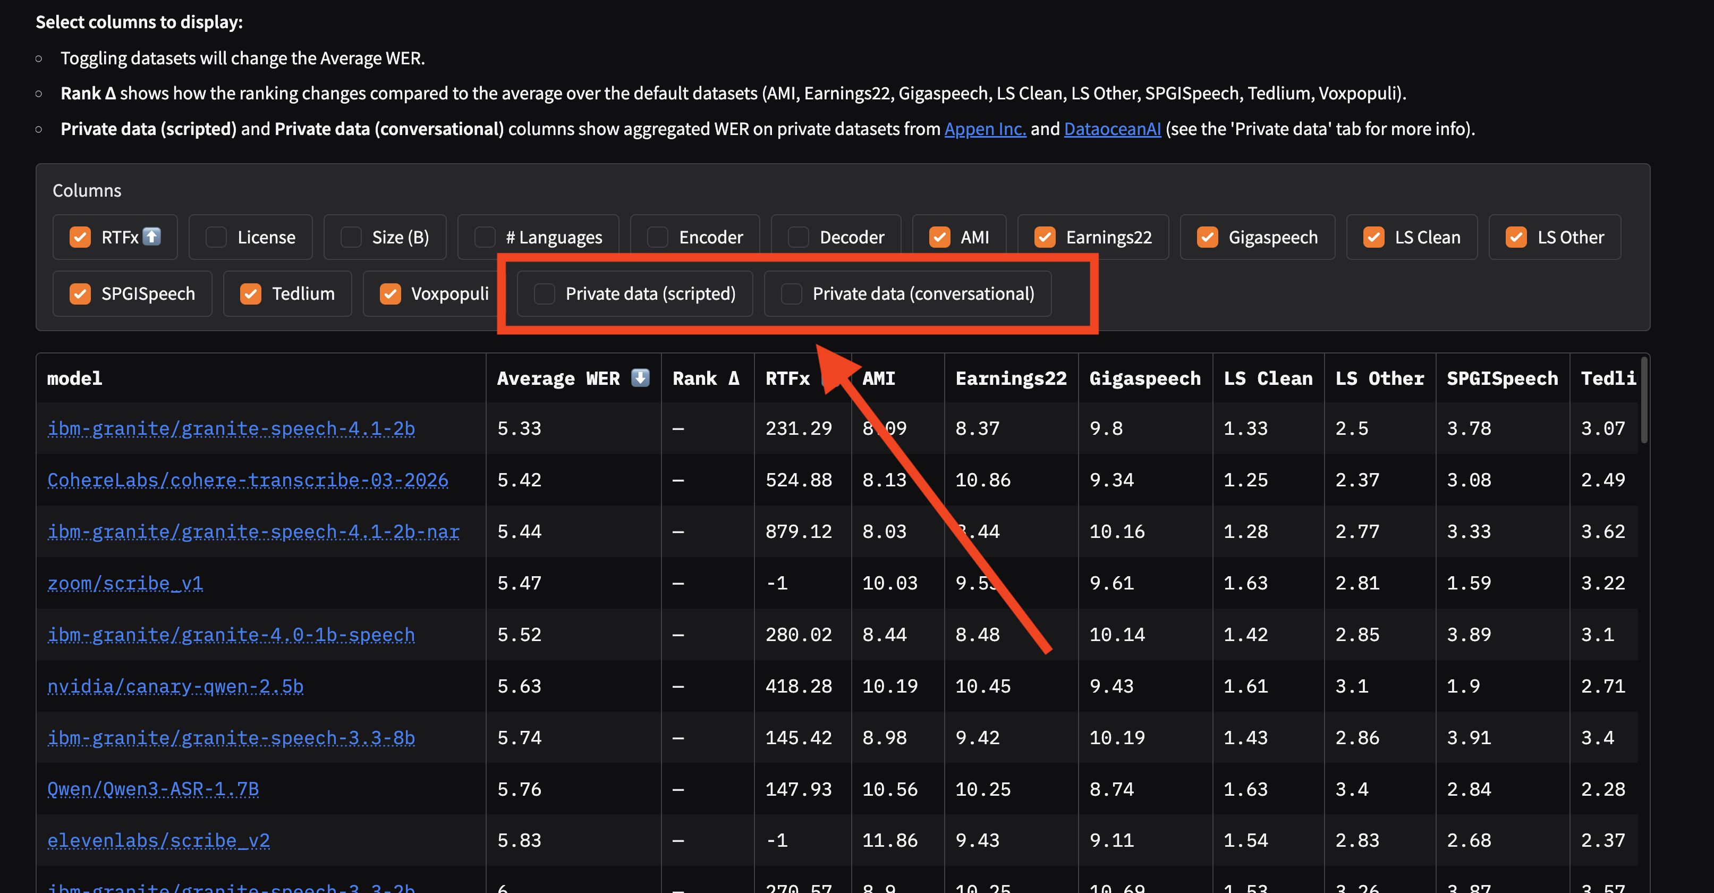Uncheck the Gigaspeech dataset checkbox

[1207, 237]
